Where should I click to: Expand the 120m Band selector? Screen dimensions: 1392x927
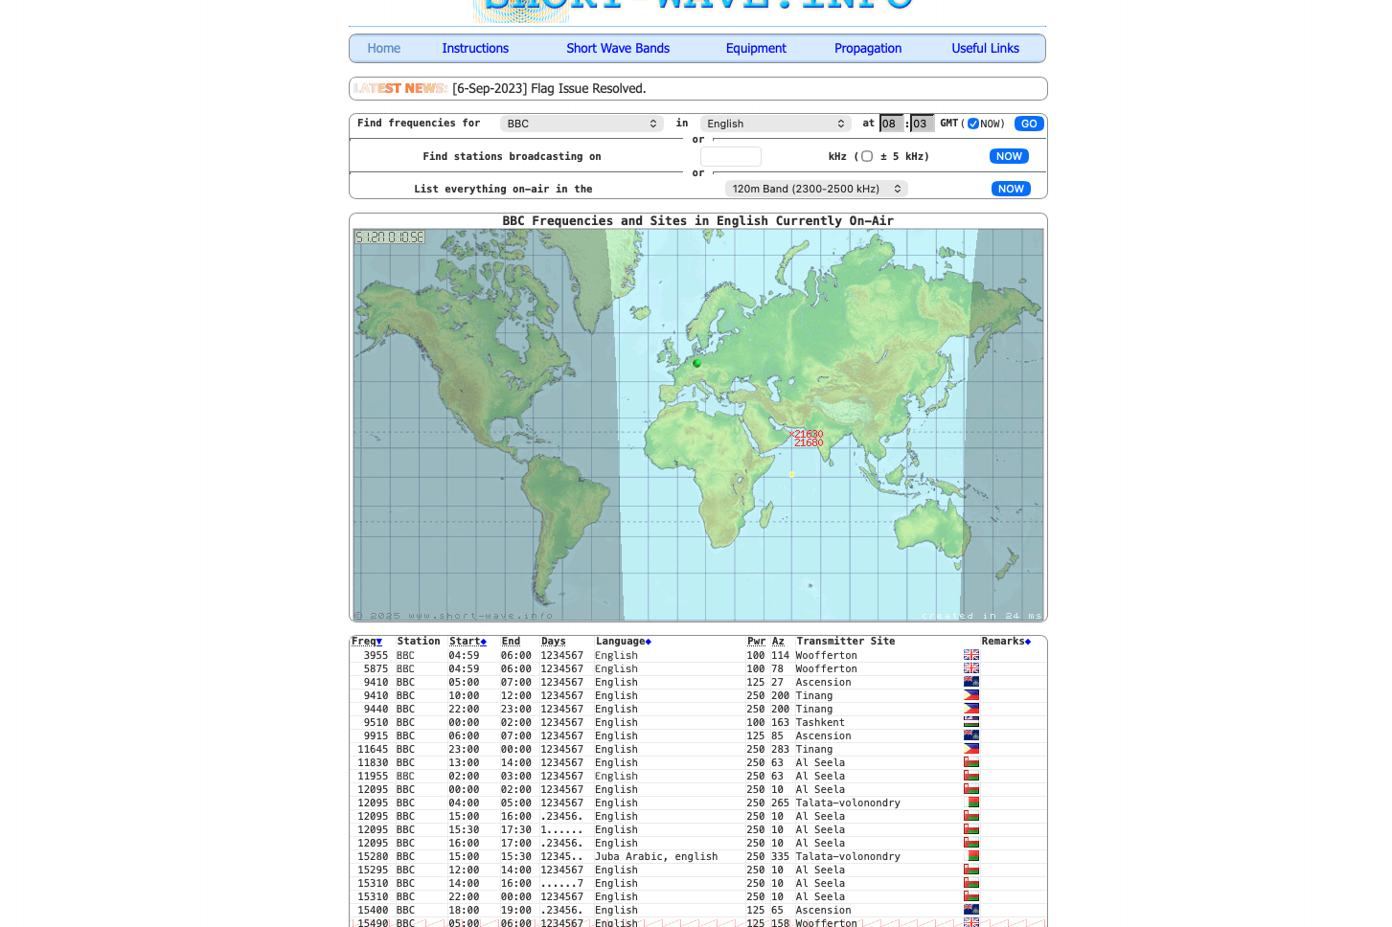(816, 189)
